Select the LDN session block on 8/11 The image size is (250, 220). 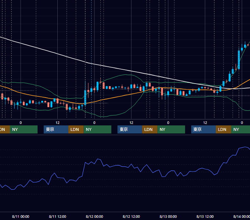(76, 129)
